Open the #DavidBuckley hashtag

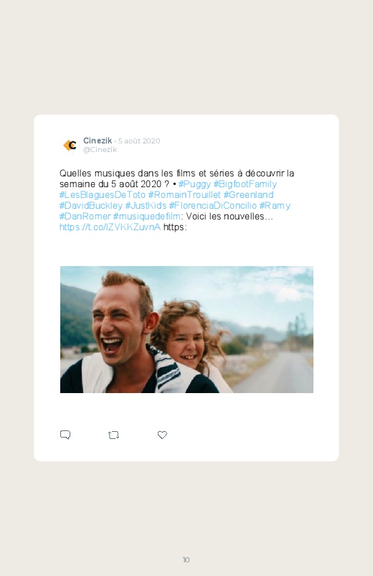point(91,205)
